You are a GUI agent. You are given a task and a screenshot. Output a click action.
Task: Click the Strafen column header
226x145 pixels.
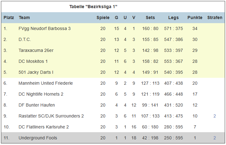point(215,17)
